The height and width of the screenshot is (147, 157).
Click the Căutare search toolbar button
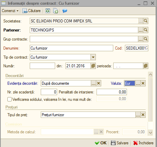pos(31,11)
